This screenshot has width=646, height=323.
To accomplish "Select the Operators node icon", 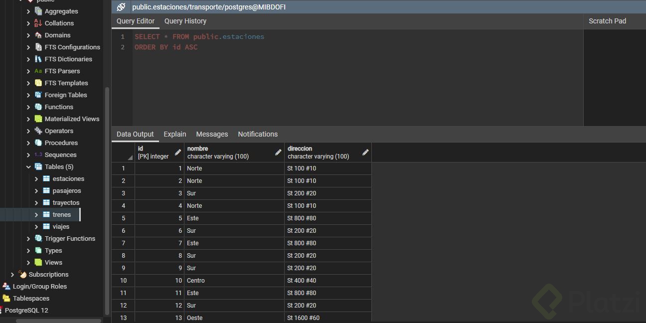I will point(38,131).
